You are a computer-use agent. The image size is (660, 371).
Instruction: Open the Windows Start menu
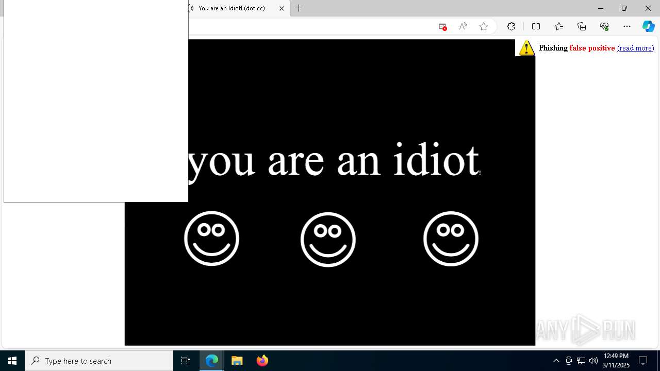(x=12, y=361)
